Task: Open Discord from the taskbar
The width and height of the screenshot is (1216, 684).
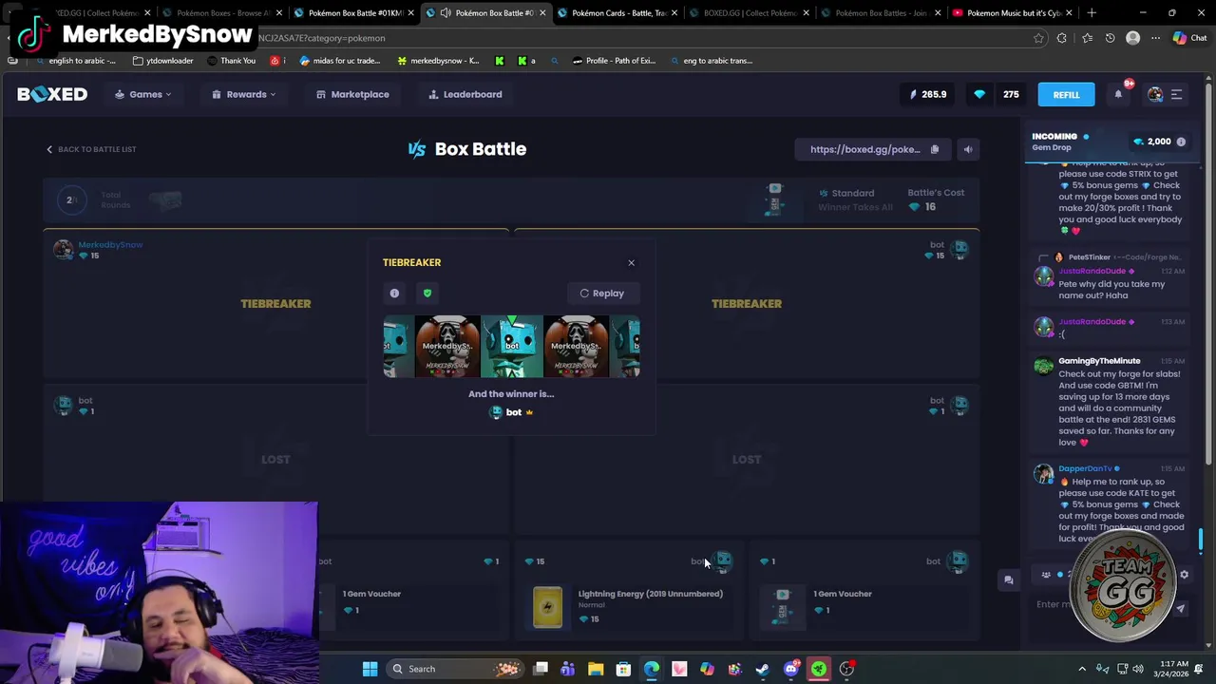Action: point(790,669)
